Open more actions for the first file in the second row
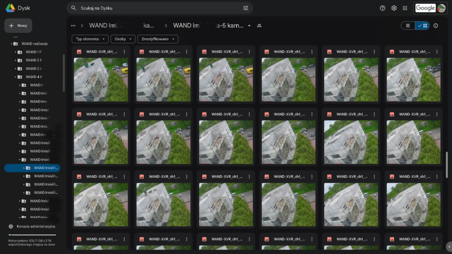 point(124,114)
